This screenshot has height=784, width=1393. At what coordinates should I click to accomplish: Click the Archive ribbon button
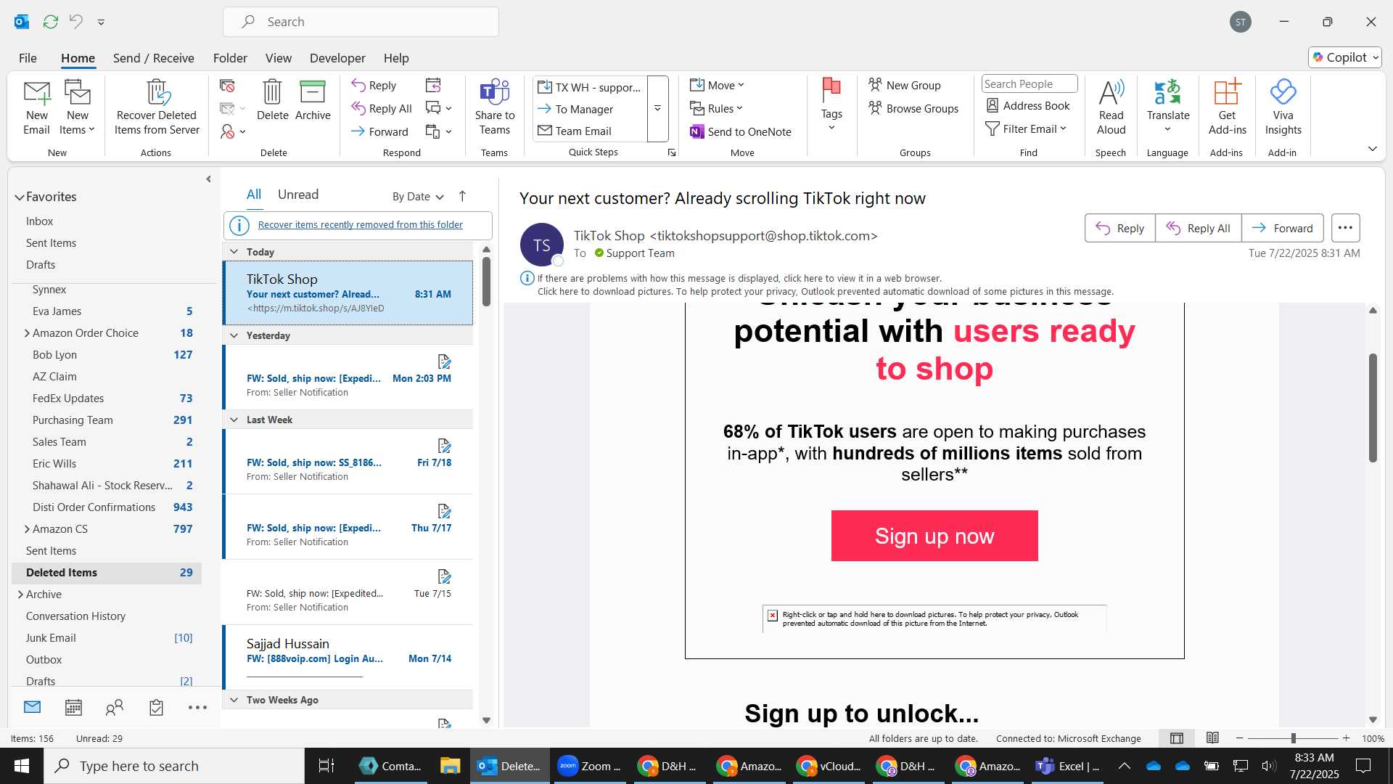coord(313,100)
